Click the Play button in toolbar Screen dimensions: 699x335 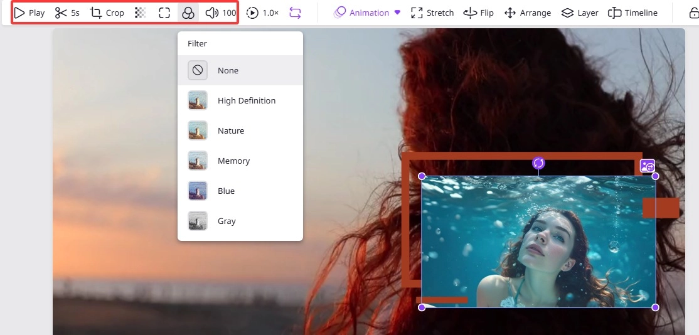(29, 13)
